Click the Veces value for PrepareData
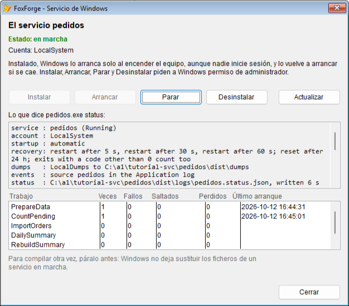 (x=103, y=207)
